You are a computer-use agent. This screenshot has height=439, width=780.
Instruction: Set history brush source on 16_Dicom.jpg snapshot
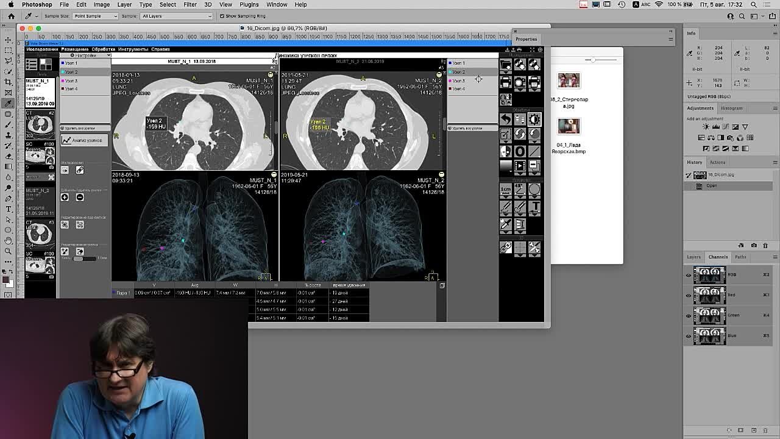[x=689, y=175]
